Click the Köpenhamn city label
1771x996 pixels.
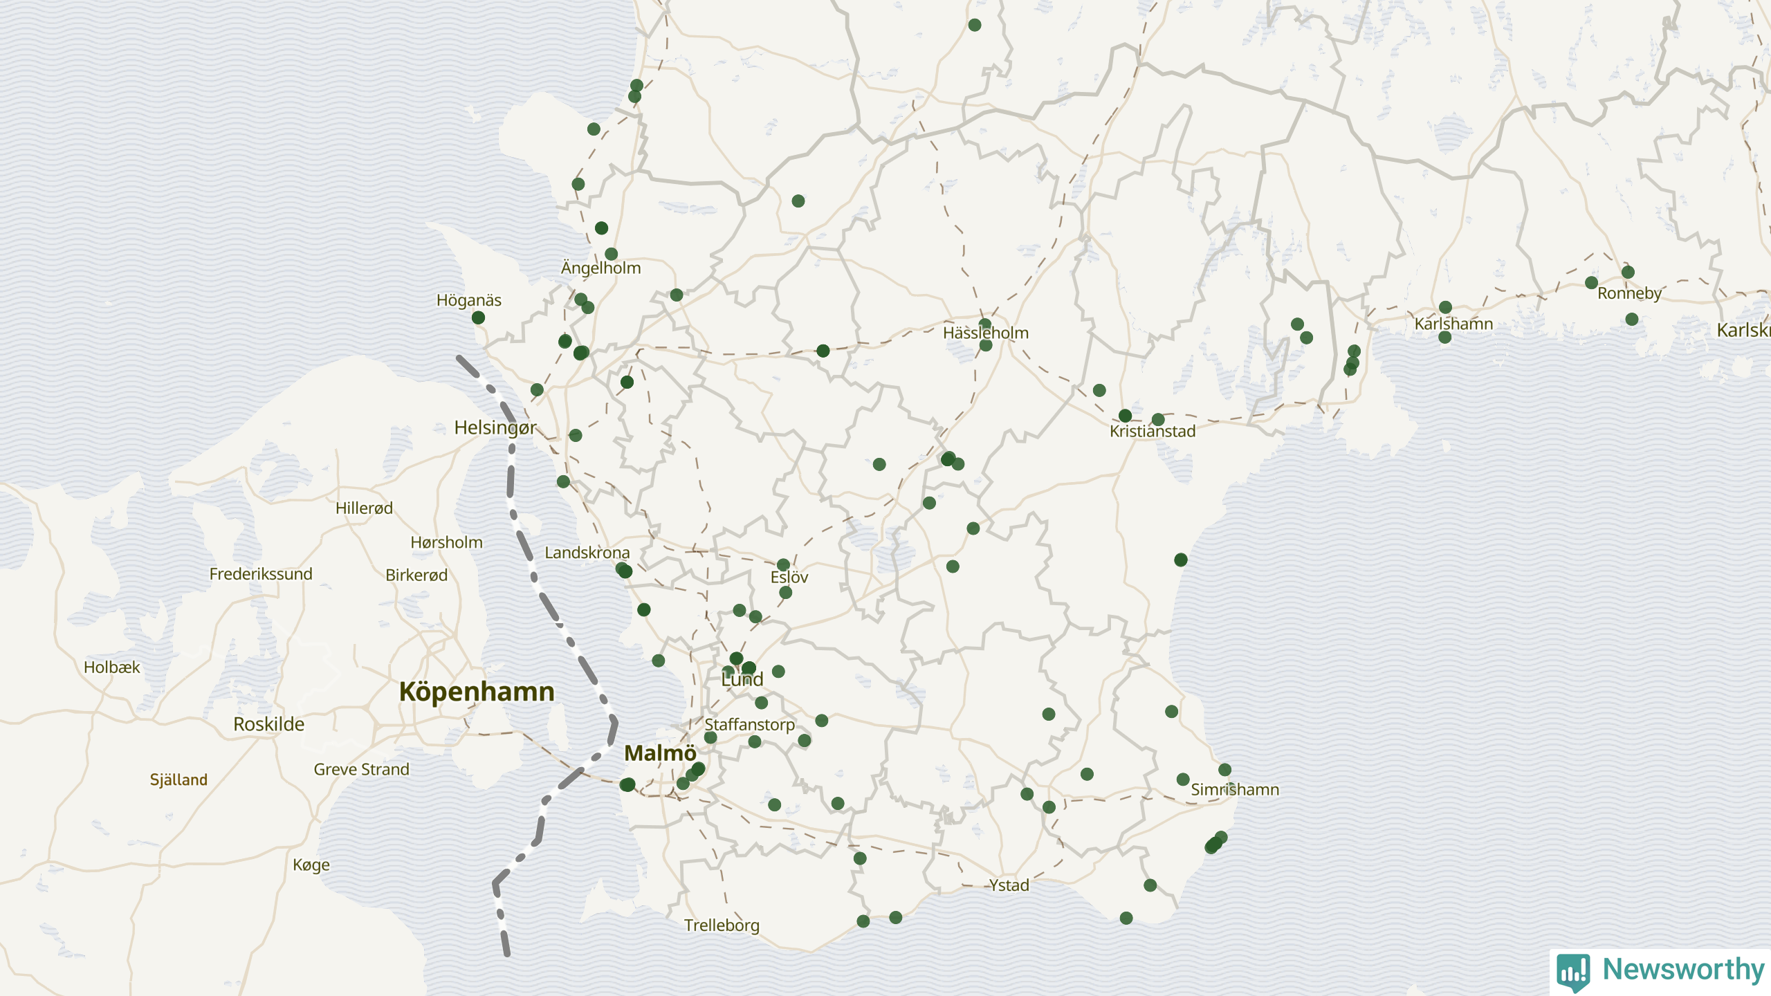point(477,692)
